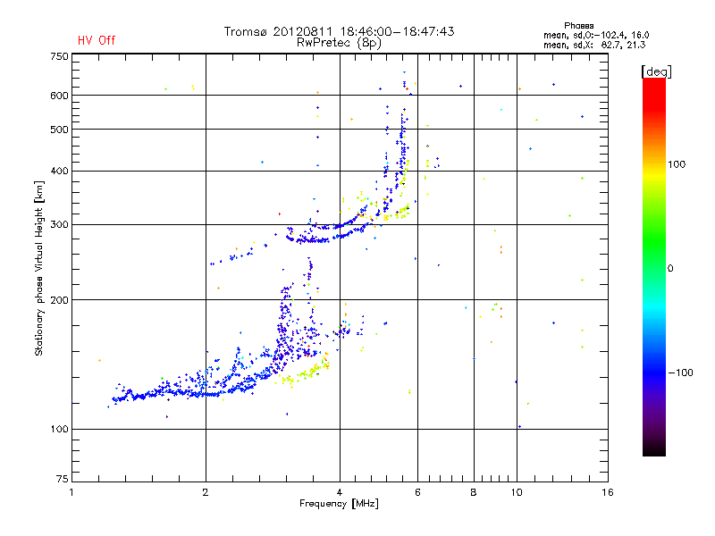Click the 'Phases' statistics heading

578,26
